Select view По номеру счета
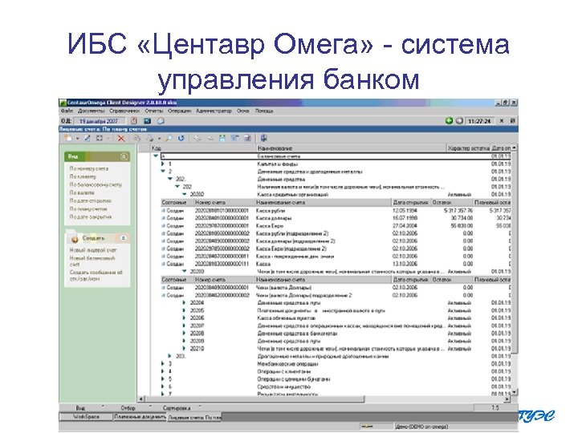The width and height of the screenshot is (578, 433). pyautogui.click(x=89, y=168)
